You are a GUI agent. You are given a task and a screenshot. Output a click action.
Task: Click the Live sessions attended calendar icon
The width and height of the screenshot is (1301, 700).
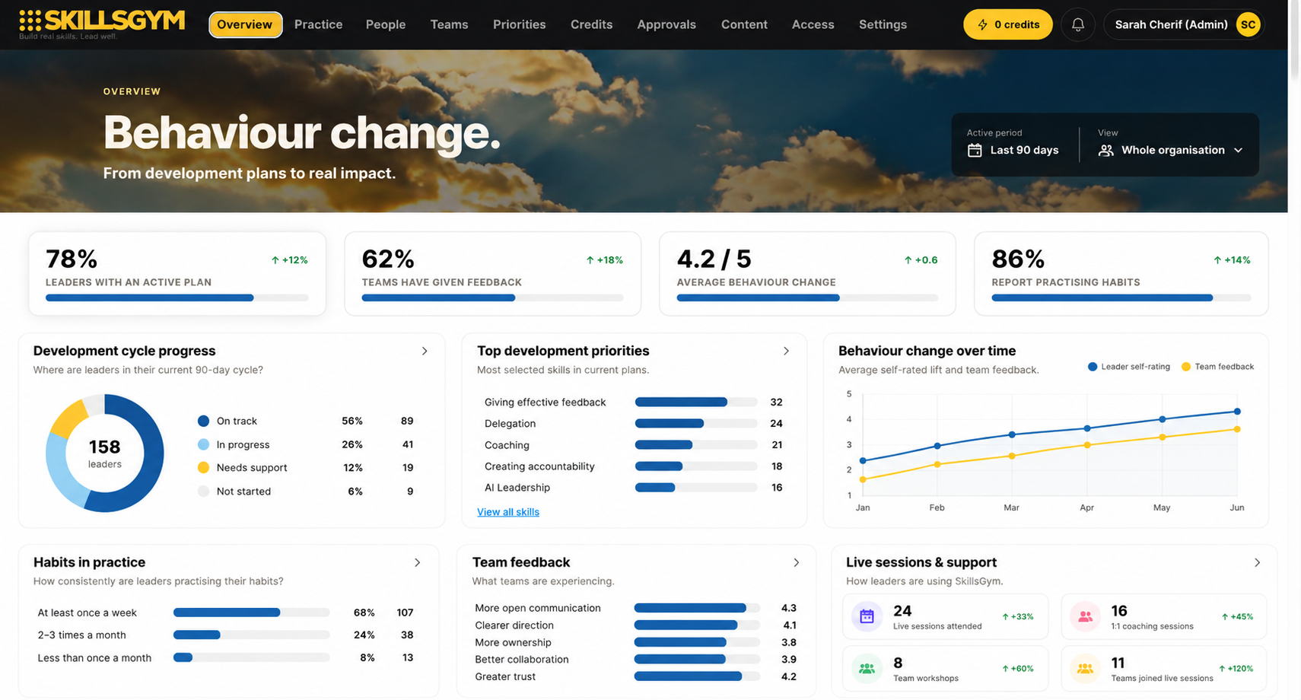(x=867, y=616)
